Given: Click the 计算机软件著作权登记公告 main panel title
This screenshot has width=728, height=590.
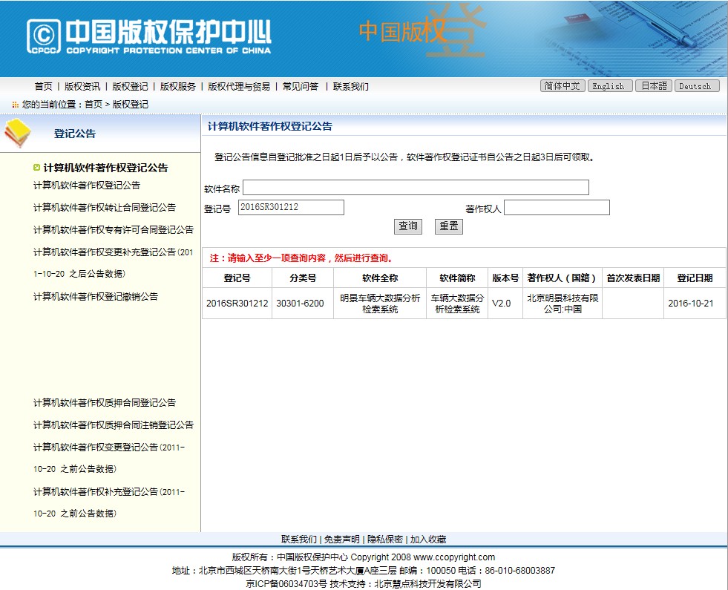Looking at the screenshot, I should click(269, 126).
